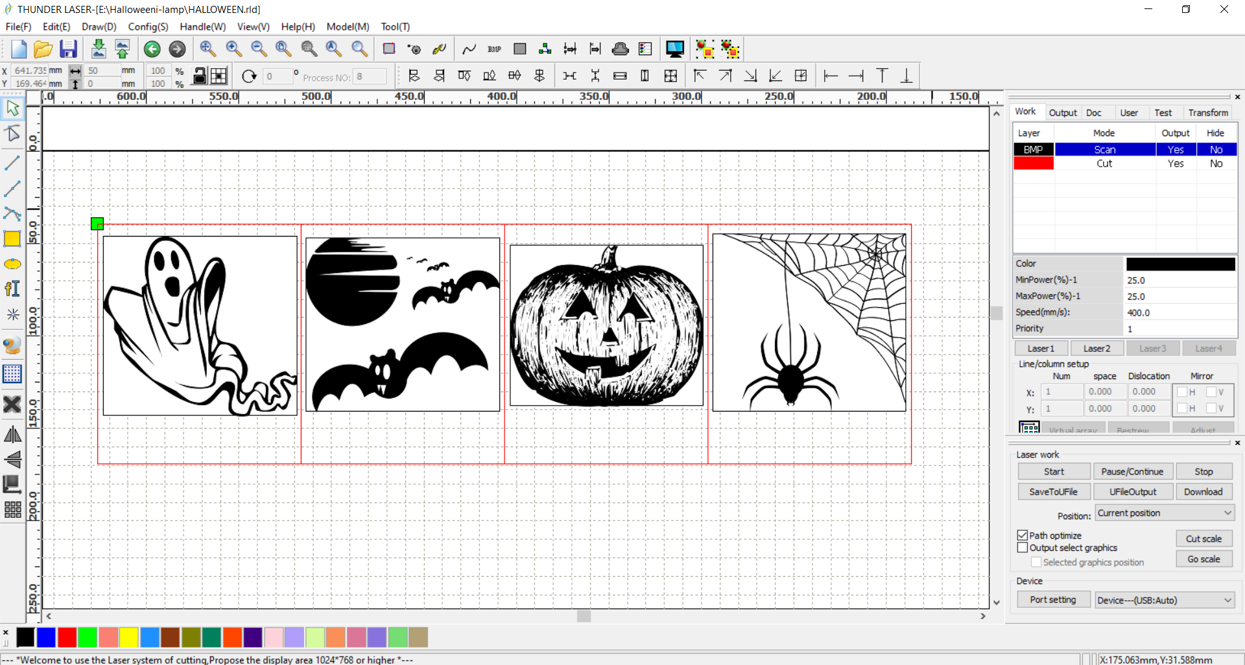Image resolution: width=1245 pixels, height=665 pixels.
Task: Toggle X row H mirror checkbox
Action: [x=1182, y=392]
